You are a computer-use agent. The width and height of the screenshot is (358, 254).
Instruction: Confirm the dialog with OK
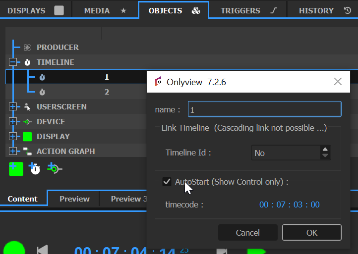point(312,233)
